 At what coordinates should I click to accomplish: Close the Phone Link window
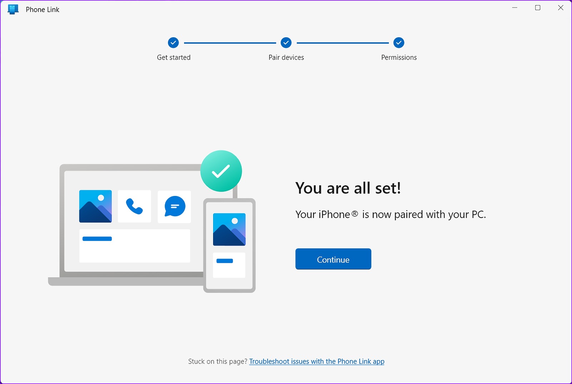(x=561, y=8)
